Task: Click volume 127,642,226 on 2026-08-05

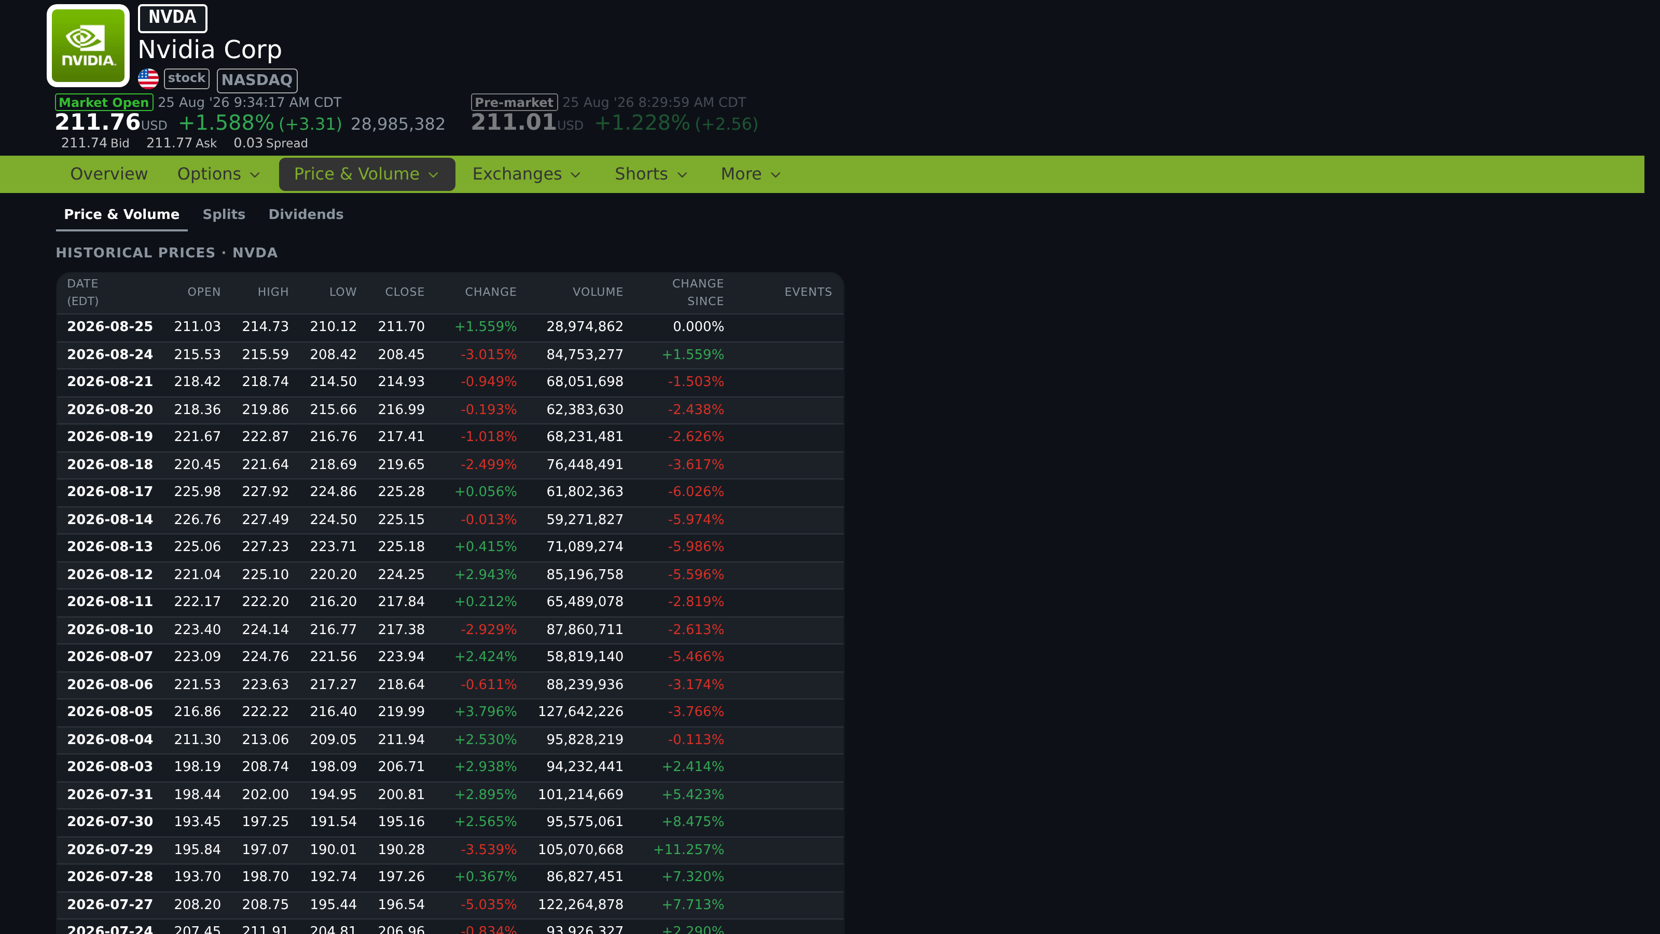Action: coord(580,711)
